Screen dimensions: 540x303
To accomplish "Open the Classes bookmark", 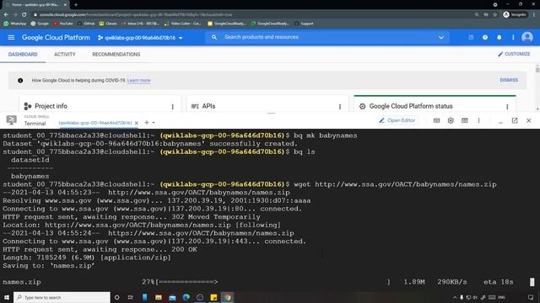I will [x=108, y=24].
